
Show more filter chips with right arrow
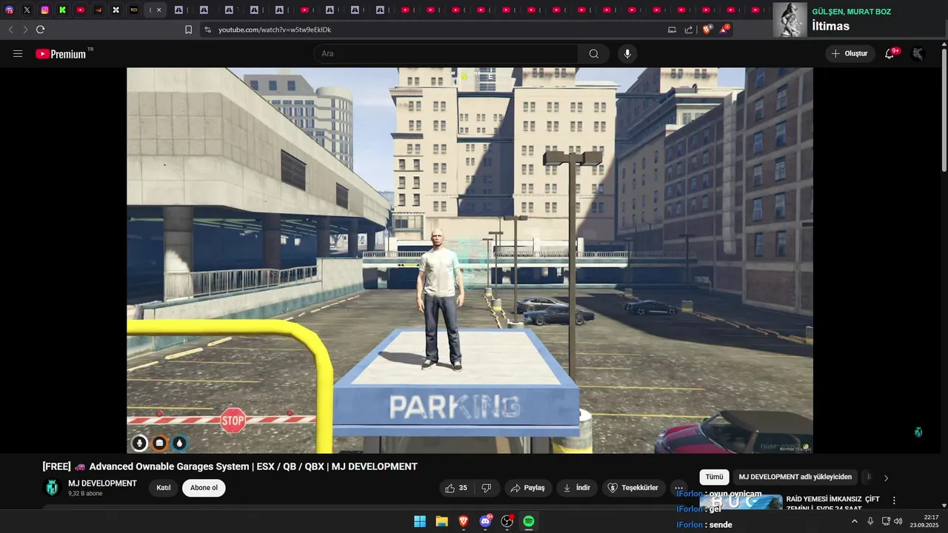coord(886,477)
